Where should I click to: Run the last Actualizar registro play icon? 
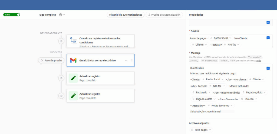pyautogui.click(x=61, y=96)
